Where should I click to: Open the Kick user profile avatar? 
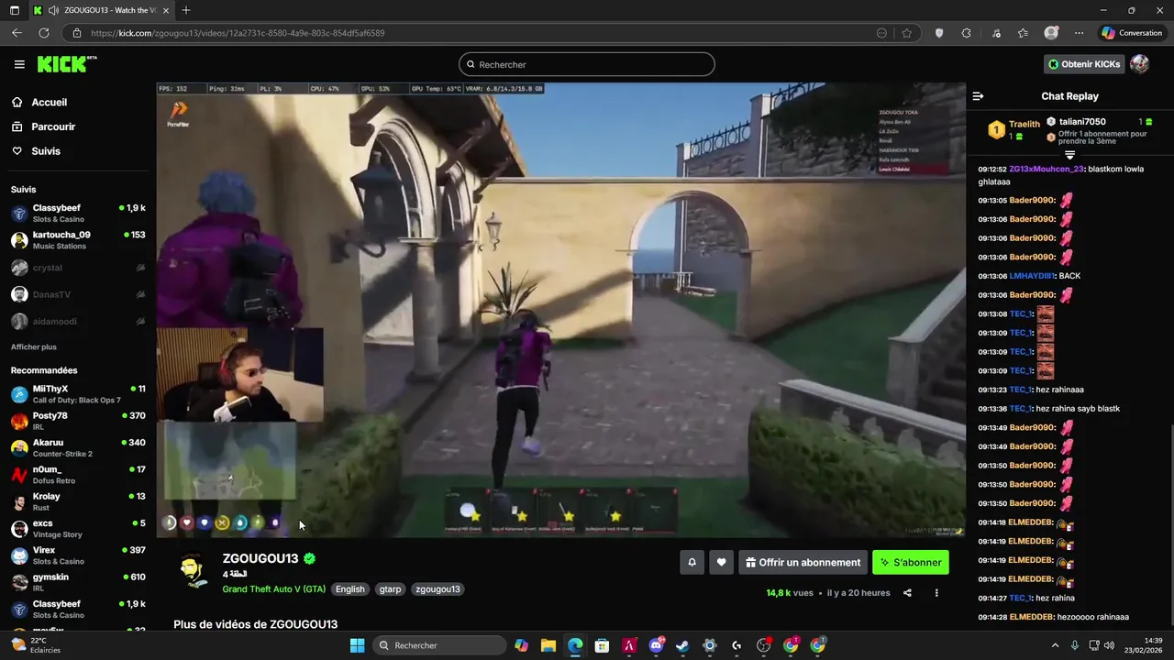point(1140,64)
